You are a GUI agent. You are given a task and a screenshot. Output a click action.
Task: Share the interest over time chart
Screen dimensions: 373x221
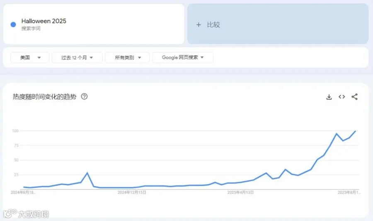[354, 97]
